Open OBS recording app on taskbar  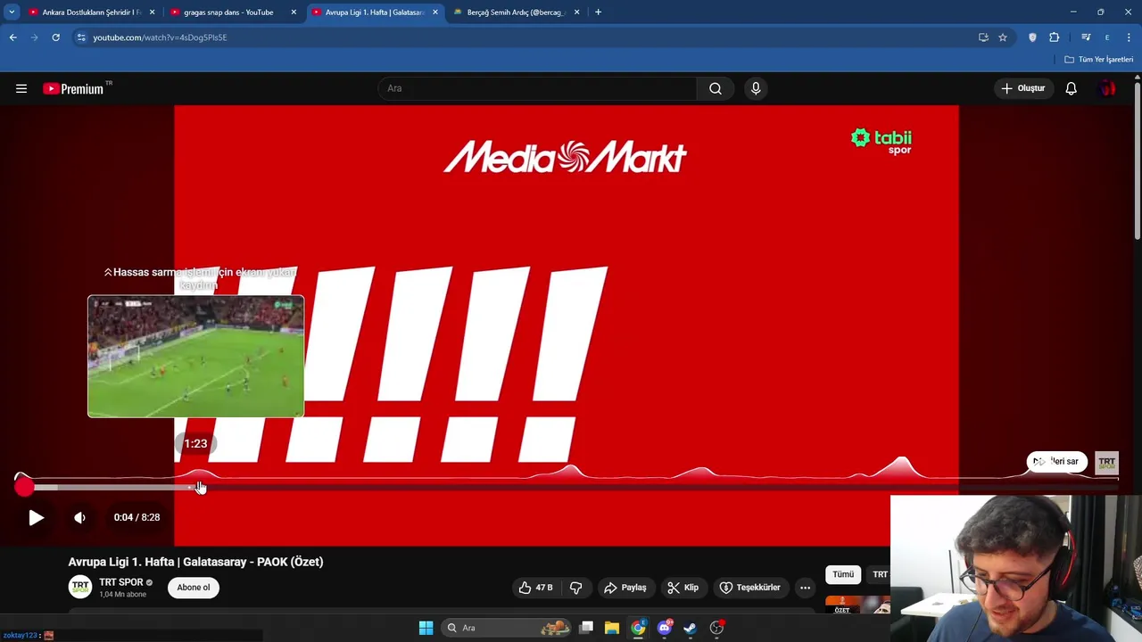pyautogui.click(x=716, y=628)
